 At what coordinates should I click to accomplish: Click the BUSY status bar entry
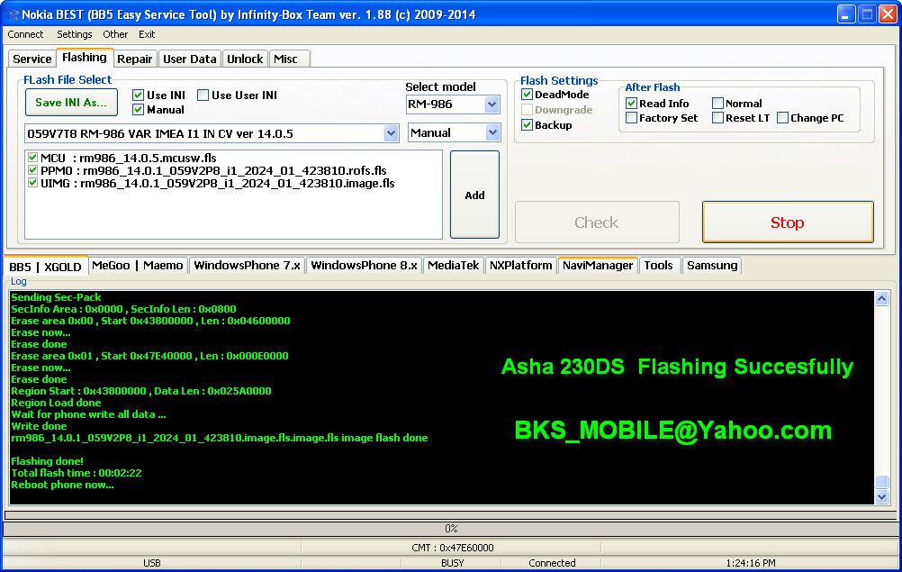[x=452, y=563]
